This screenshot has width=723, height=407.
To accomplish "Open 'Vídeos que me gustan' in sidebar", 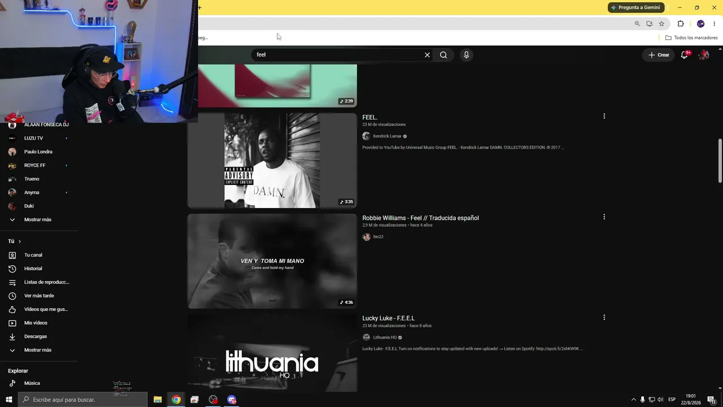I will pos(38,309).
